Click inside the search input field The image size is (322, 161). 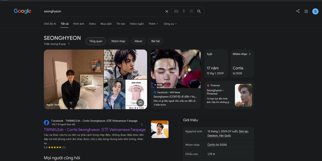(103, 11)
